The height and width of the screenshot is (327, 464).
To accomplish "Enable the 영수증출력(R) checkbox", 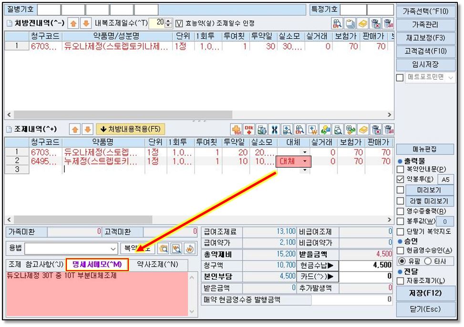I will click(401, 211).
